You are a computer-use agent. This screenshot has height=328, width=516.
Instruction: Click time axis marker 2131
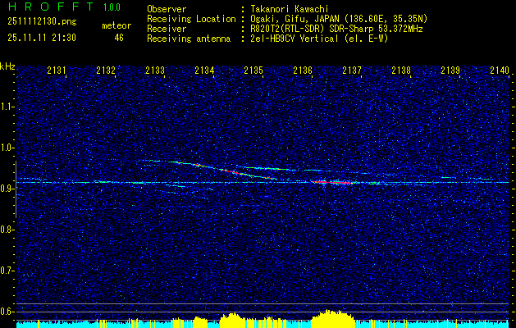point(57,70)
